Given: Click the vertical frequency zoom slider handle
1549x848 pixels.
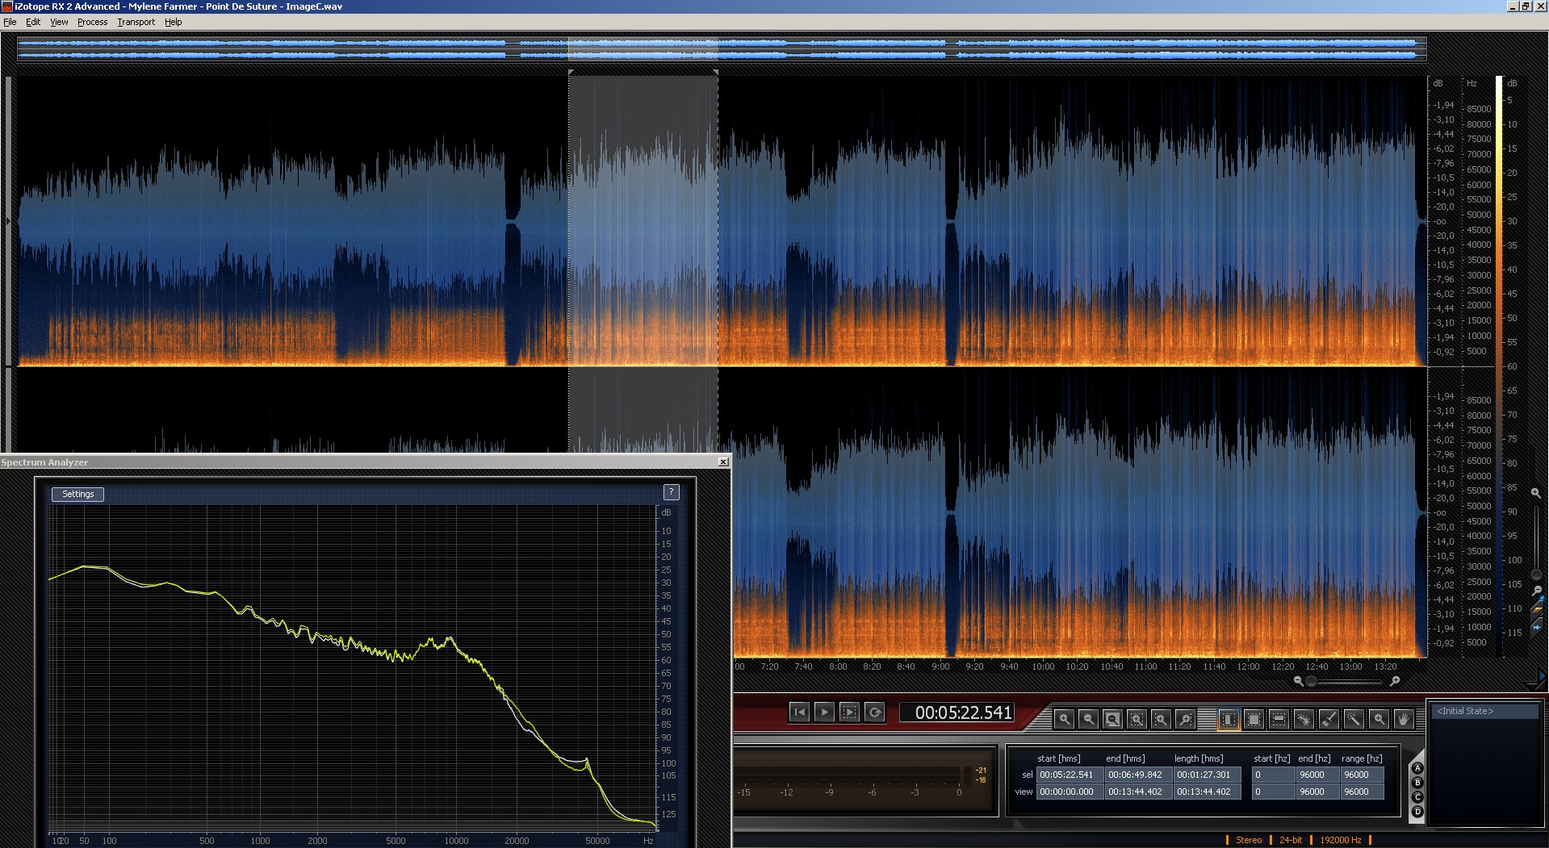Looking at the screenshot, I should pos(1536,575).
